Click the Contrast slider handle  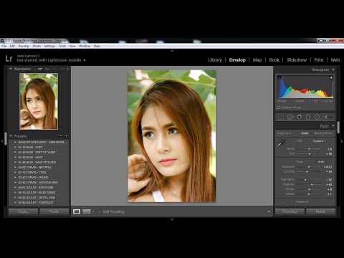pos(307,171)
